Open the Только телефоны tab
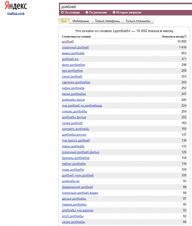 (x=108, y=21)
